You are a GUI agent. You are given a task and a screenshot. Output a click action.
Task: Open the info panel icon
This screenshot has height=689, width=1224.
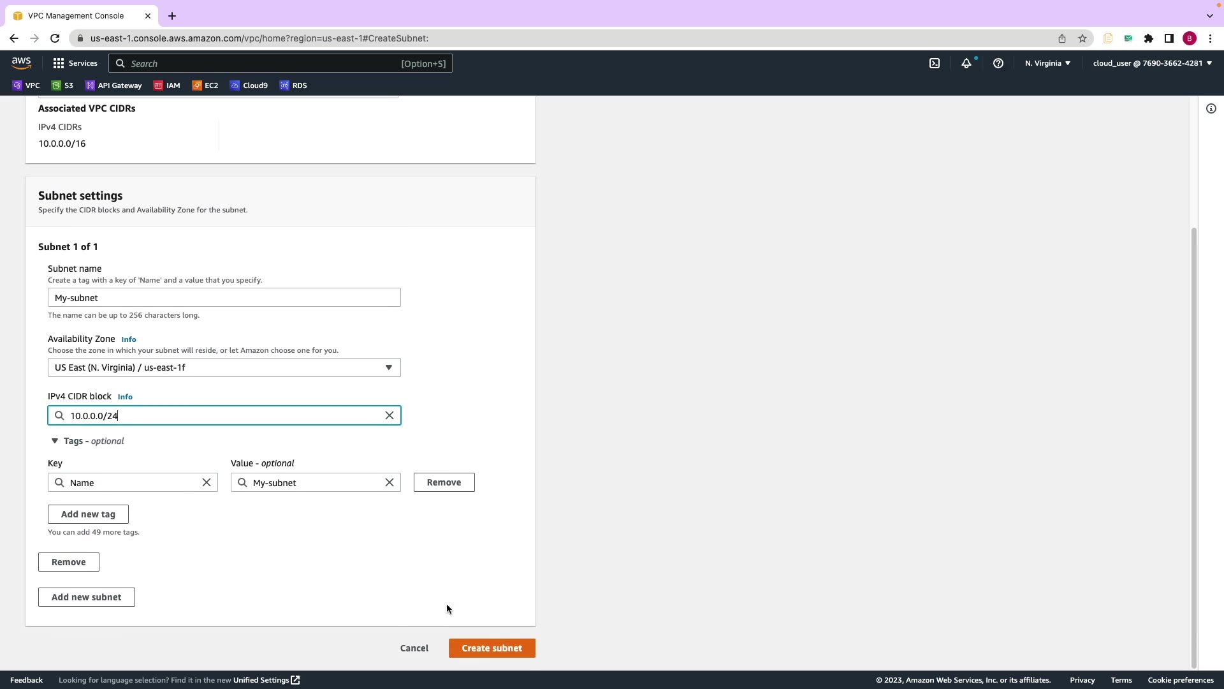[x=1211, y=108]
